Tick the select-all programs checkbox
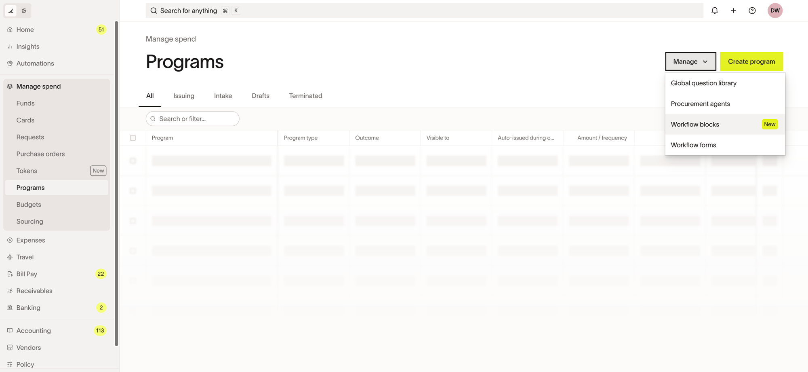This screenshot has height=372, width=808. click(x=133, y=138)
